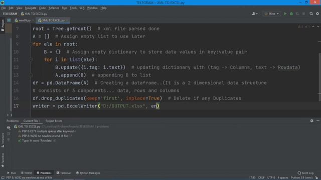
Task: Click line number 17 in gutter
Action: pos(16,106)
